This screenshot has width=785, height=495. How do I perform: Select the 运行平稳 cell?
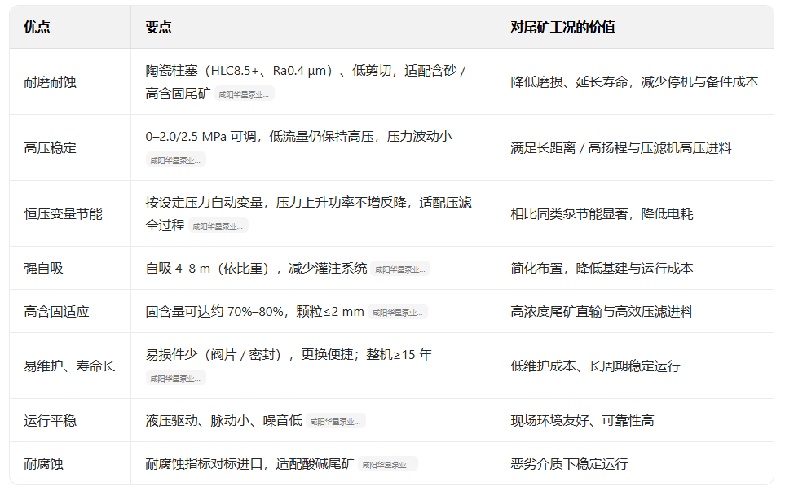pyautogui.click(x=50, y=420)
